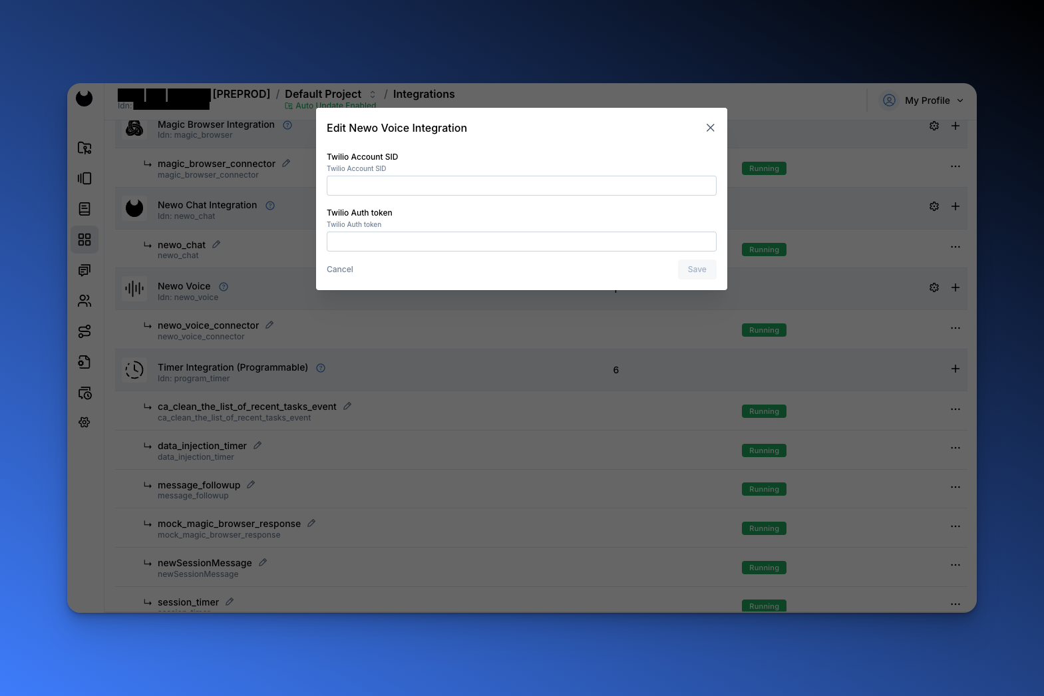Open the Default Project switcher chevrons
This screenshot has height=696, width=1044.
pyautogui.click(x=373, y=94)
